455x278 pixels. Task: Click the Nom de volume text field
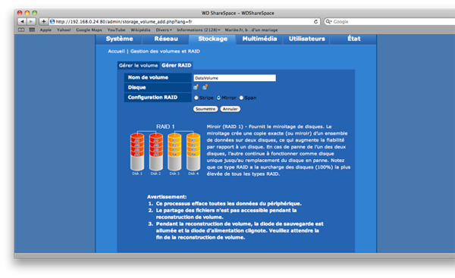click(x=235, y=78)
